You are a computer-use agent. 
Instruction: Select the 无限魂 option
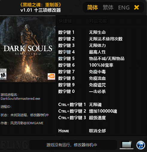coord(95,105)
